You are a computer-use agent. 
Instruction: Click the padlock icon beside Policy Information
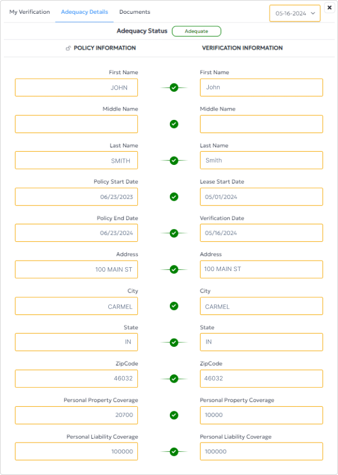[67, 48]
